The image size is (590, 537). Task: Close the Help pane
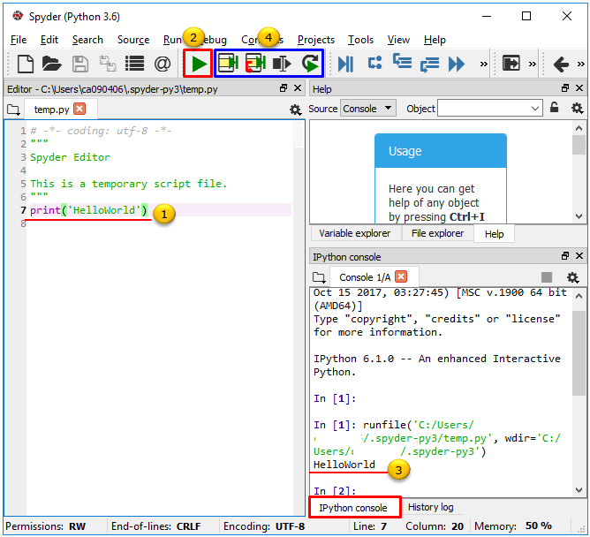pos(579,88)
